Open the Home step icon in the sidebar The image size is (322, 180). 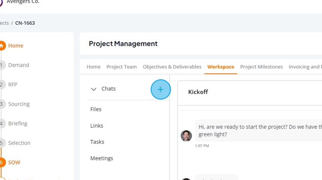[1, 46]
